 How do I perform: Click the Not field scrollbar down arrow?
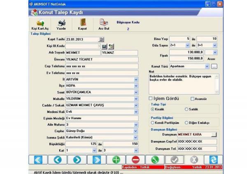point(217,92)
